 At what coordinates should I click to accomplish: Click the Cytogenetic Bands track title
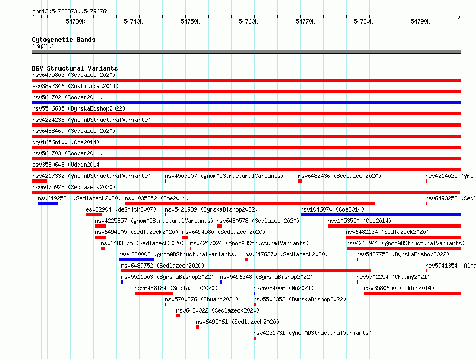(x=64, y=40)
